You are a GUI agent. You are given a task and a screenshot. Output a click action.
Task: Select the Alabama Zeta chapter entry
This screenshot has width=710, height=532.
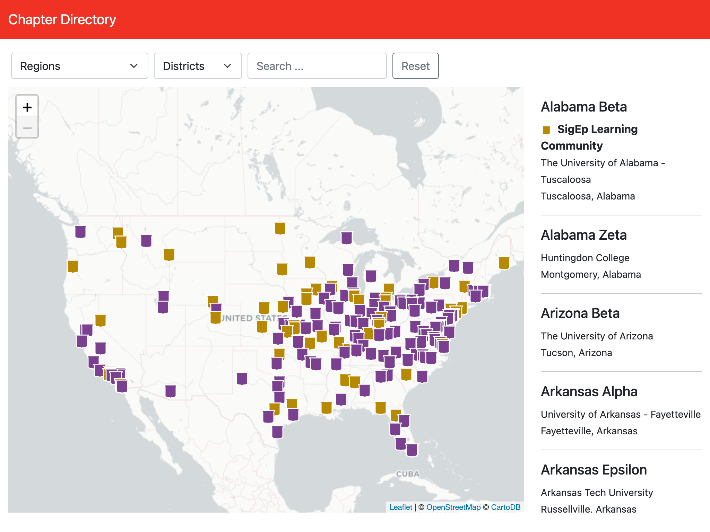tap(583, 235)
